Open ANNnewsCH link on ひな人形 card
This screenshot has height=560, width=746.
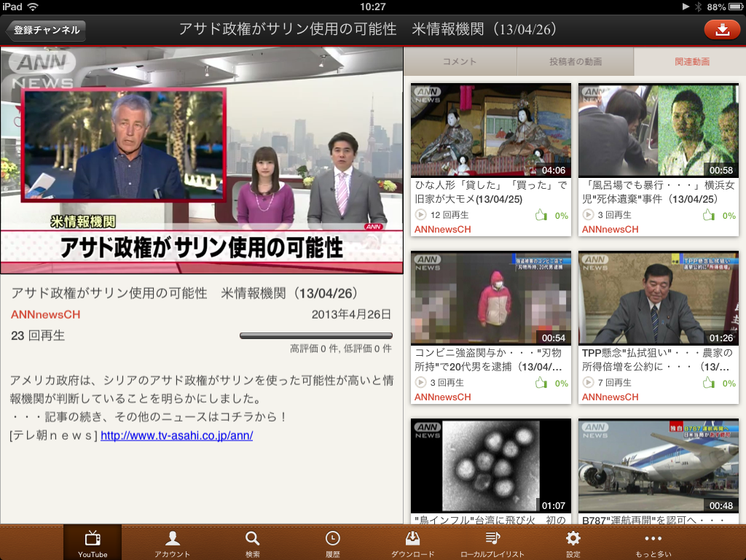(x=442, y=229)
